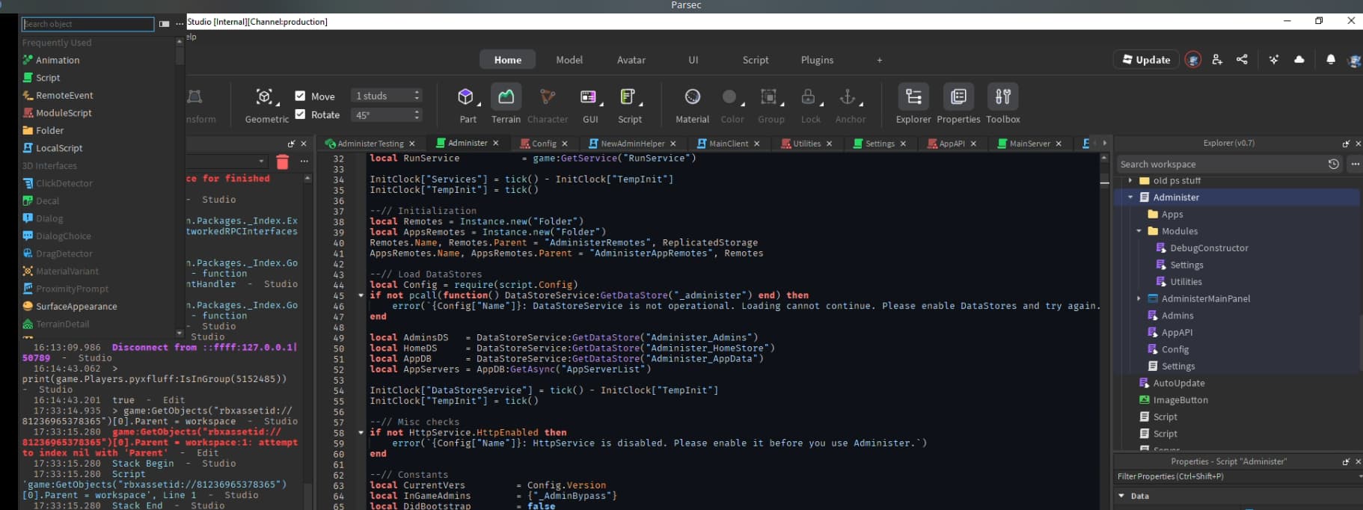Open Explorer more options ellipsis

[x=1355, y=164]
